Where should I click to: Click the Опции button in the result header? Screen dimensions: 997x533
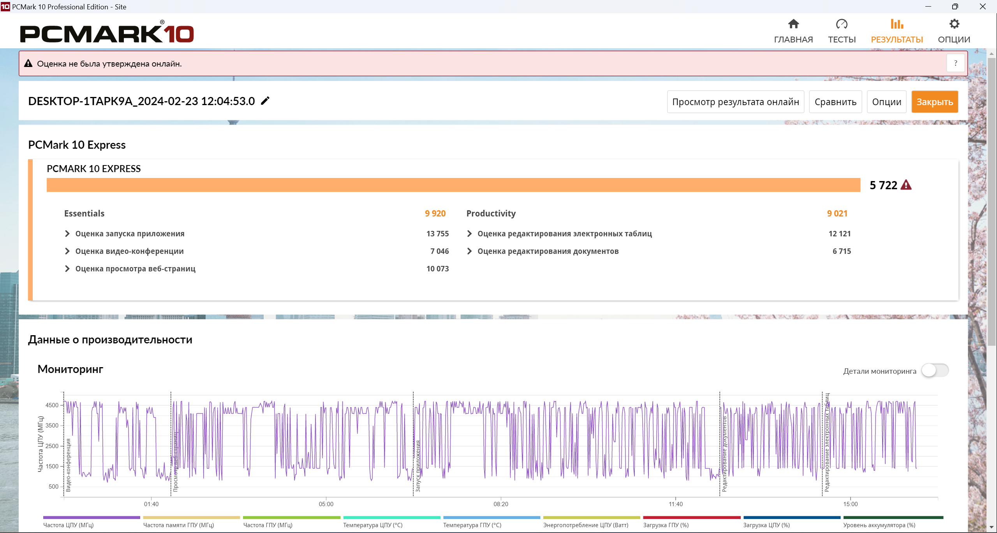pos(886,102)
